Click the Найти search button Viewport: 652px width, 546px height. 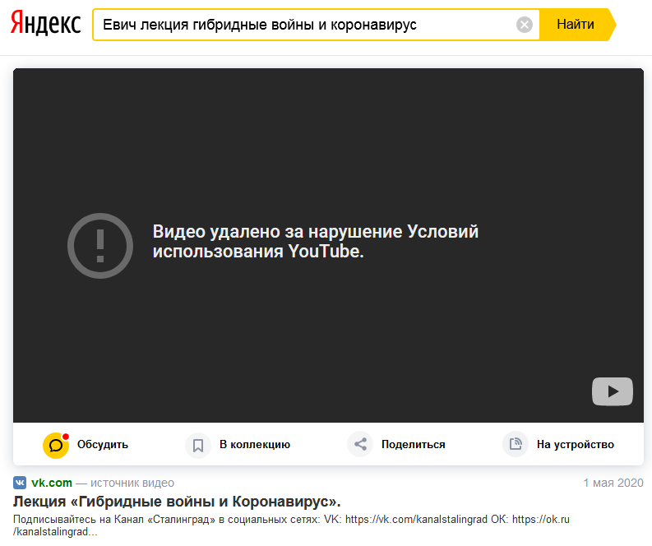pyautogui.click(x=576, y=25)
